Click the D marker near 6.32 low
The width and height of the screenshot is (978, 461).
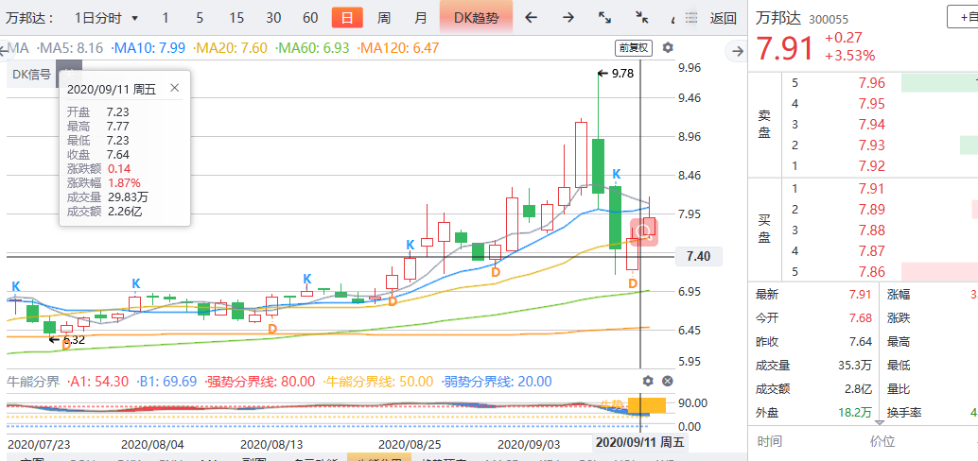click(65, 345)
